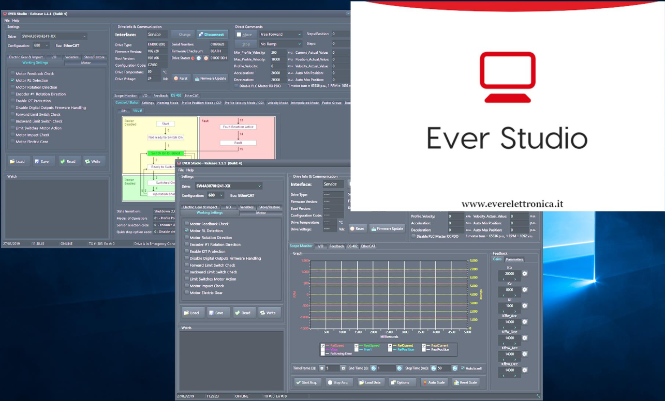The width and height of the screenshot is (665, 401).
Task: Open File menu in the online window
Action: point(7,21)
